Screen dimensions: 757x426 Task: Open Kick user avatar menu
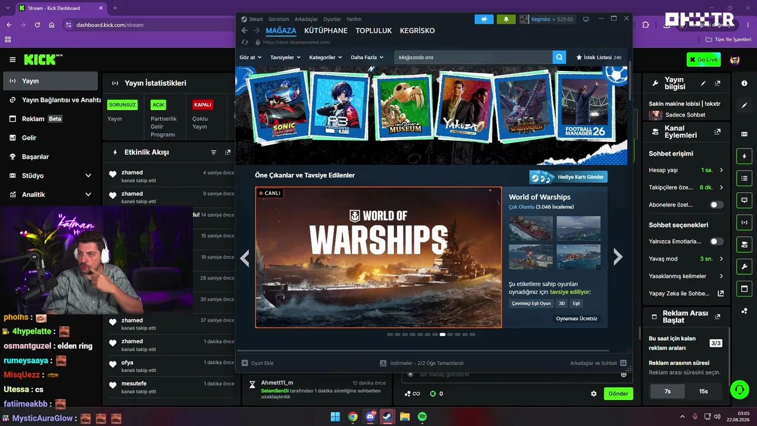[x=735, y=60]
